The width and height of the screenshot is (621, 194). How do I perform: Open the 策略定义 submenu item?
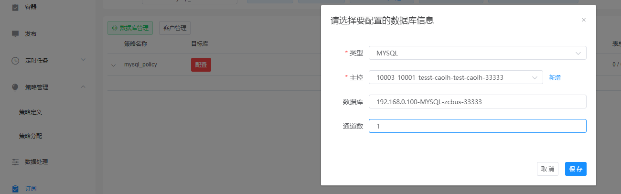pyautogui.click(x=31, y=112)
